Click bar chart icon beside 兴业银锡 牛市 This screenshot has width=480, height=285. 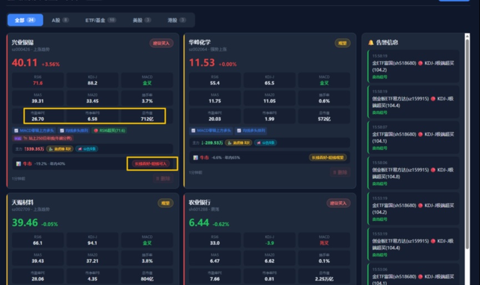[x=18, y=164]
